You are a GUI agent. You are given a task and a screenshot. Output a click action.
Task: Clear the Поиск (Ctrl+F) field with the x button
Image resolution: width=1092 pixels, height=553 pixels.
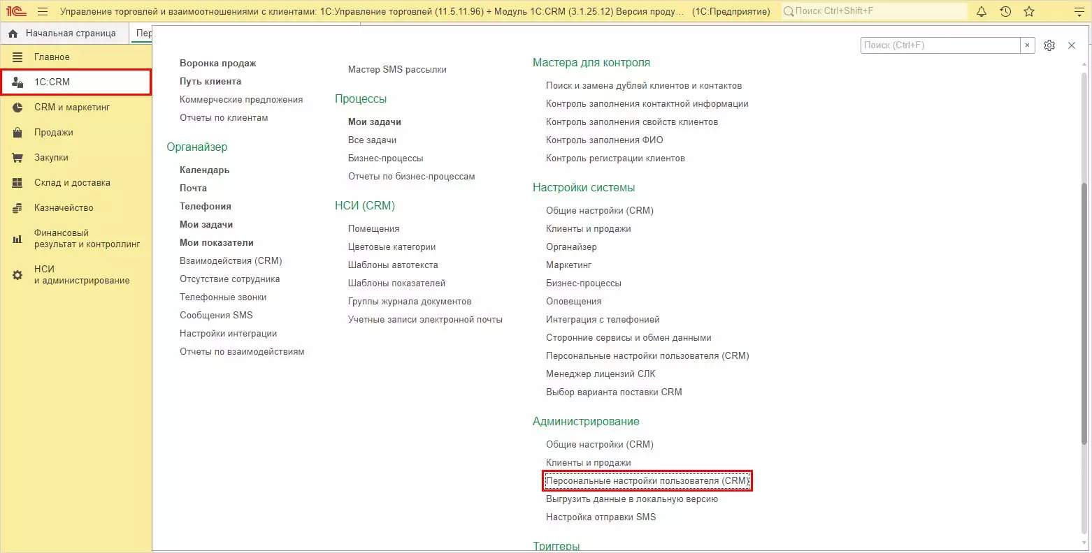(x=1027, y=45)
